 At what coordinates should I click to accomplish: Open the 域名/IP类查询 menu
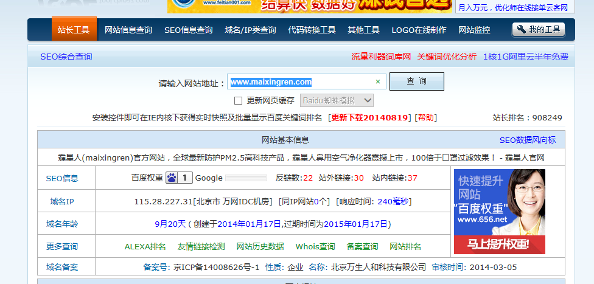pos(250,30)
